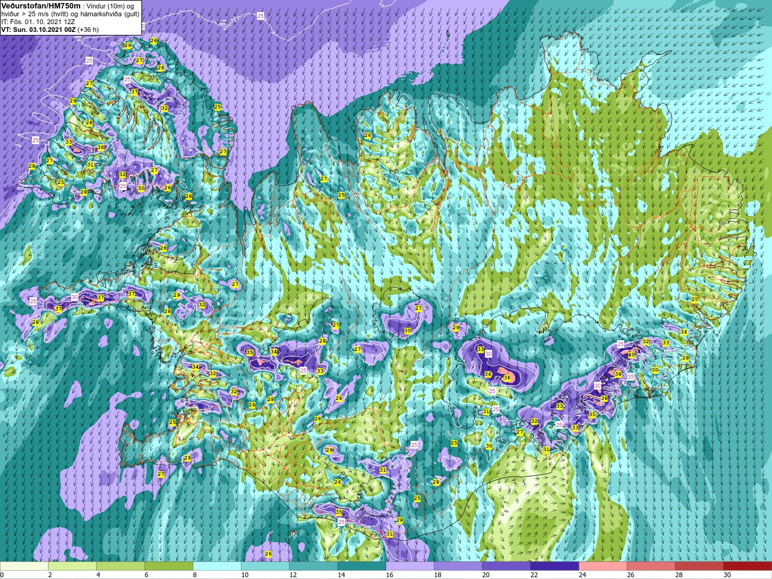
Task: Click the legend scale number 10
Action: [x=245, y=575]
